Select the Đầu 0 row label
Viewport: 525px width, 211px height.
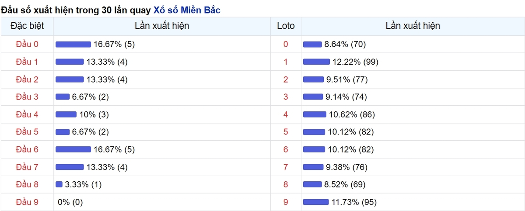point(27,44)
